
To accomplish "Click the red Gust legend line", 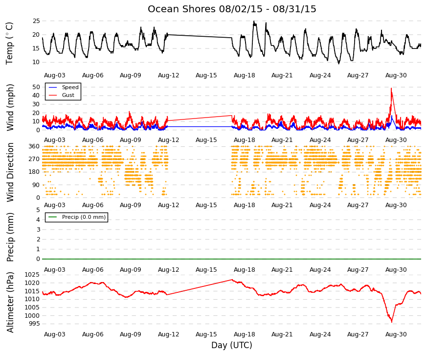I will point(53,95).
